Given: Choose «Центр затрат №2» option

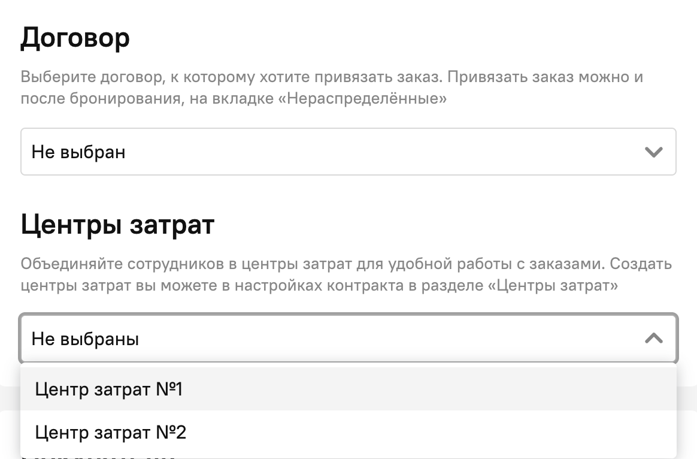Looking at the screenshot, I should click(x=110, y=432).
